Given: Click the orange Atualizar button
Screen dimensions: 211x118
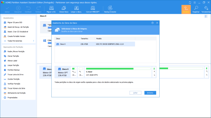Looking at the screenshot, I should pyautogui.click(x=186, y=9).
